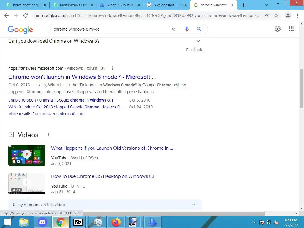Viewport: 304px width, 228px height.
Task: Click the taskbar clock showing 8:51 PM
Action: (x=291, y=222)
